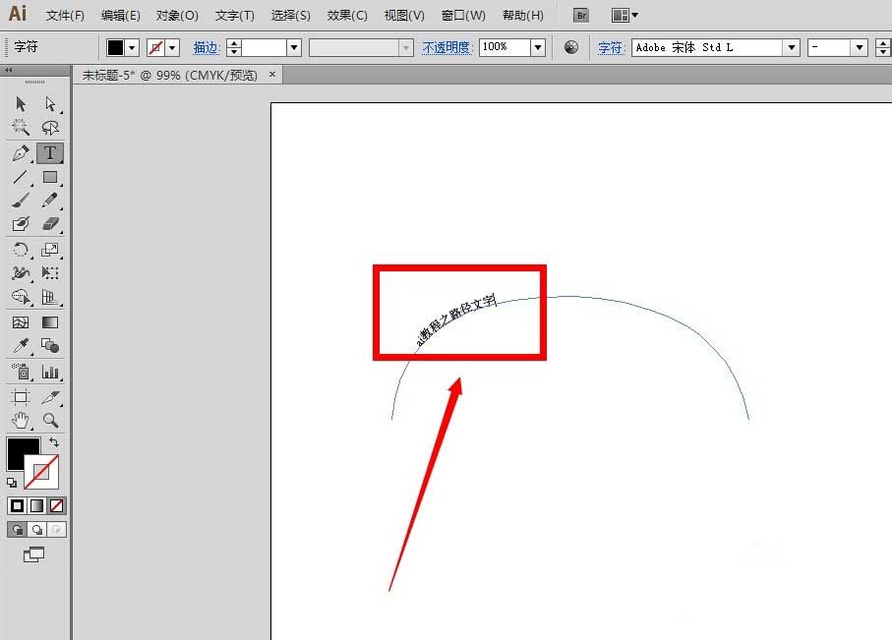Select the Rotate tool
Viewport: 892px width, 640px height.
21,250
